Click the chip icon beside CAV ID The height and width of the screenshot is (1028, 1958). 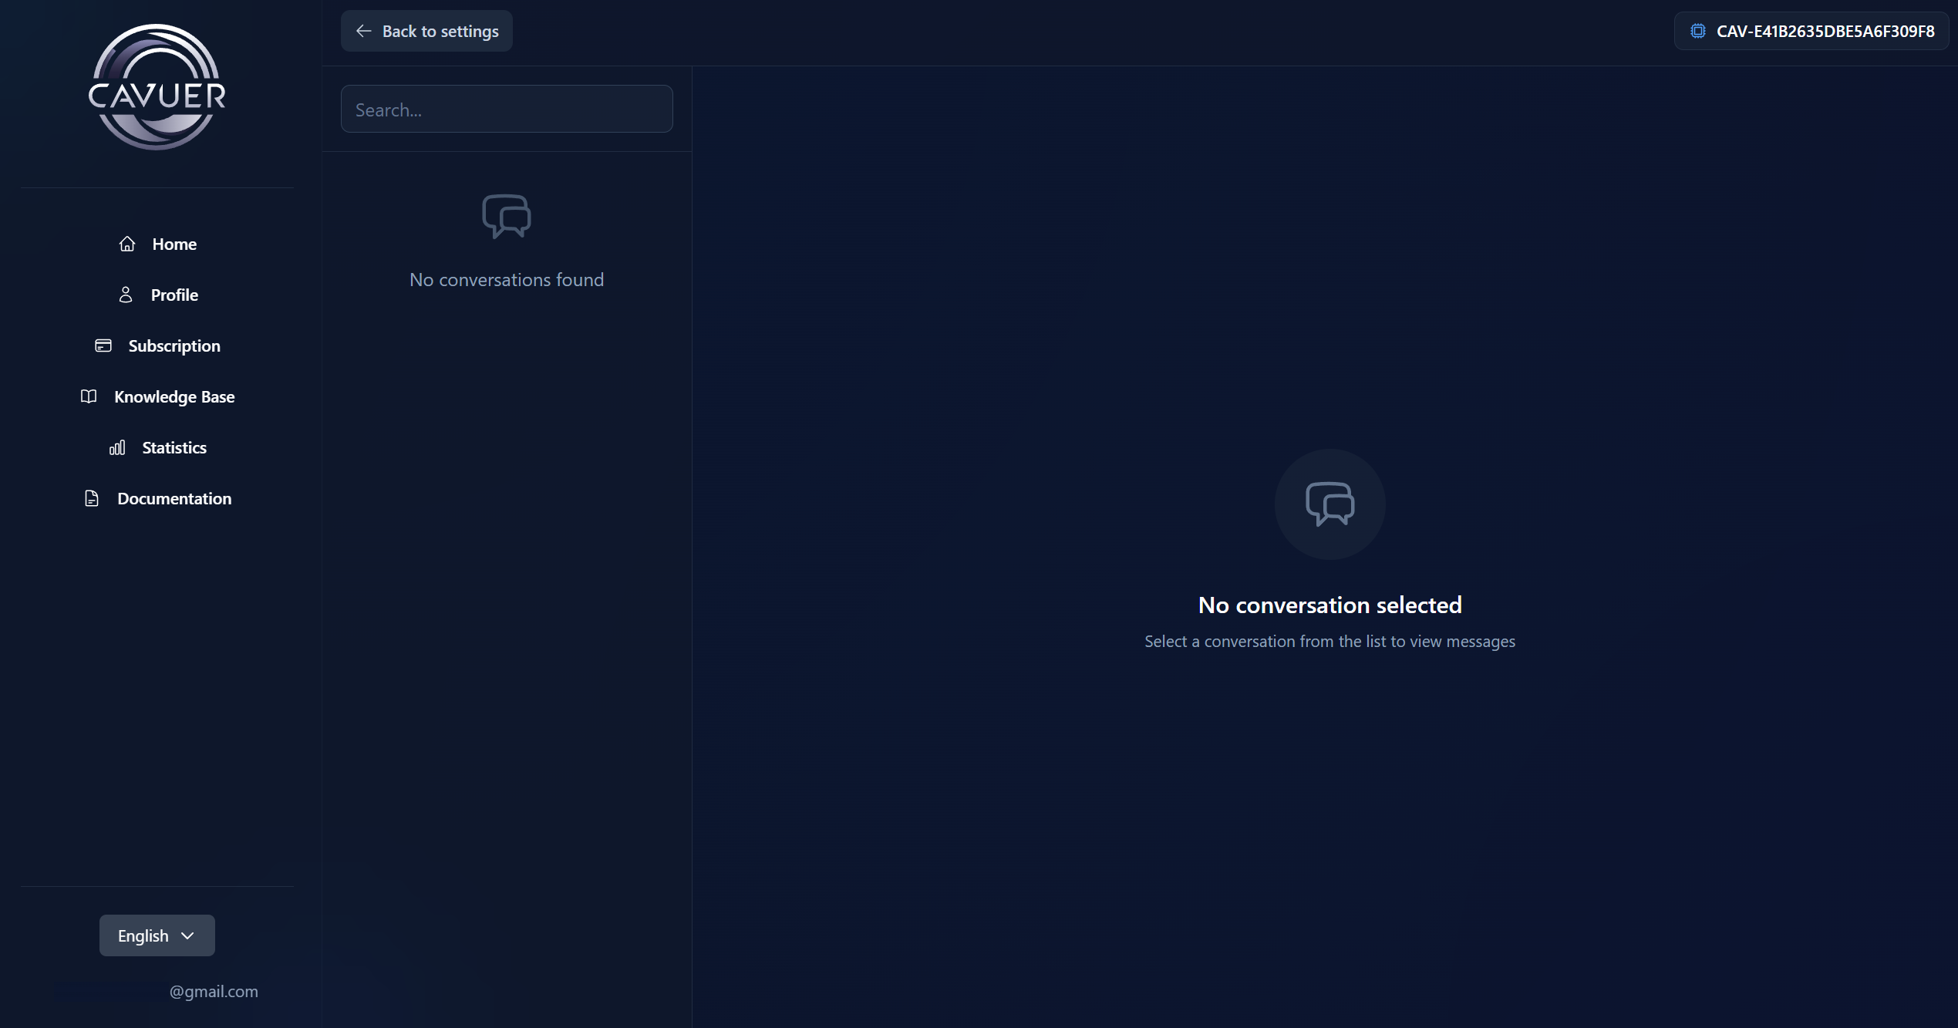(1697, 31)
